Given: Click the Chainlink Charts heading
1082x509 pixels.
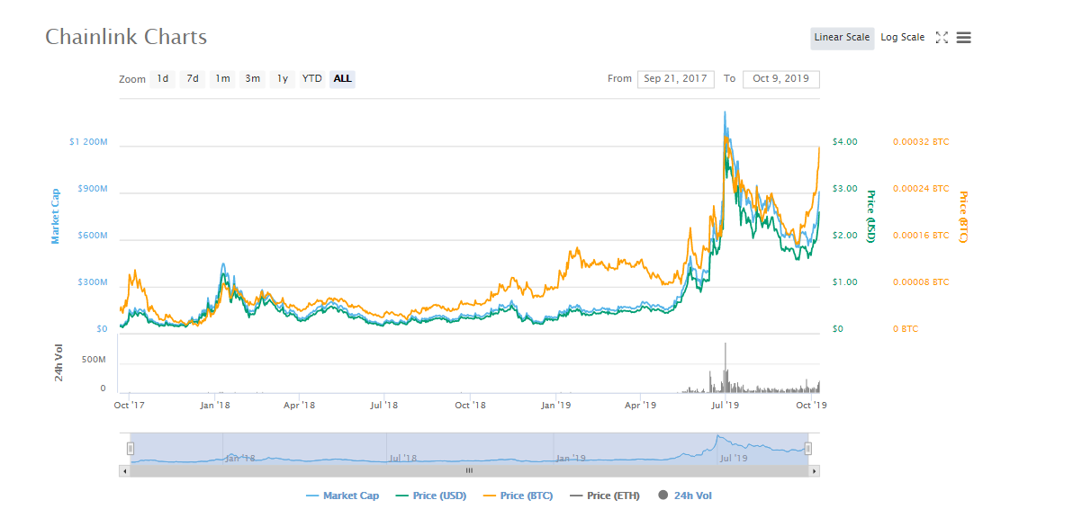Looking at the screenshot, I should [x=126, y=38].
